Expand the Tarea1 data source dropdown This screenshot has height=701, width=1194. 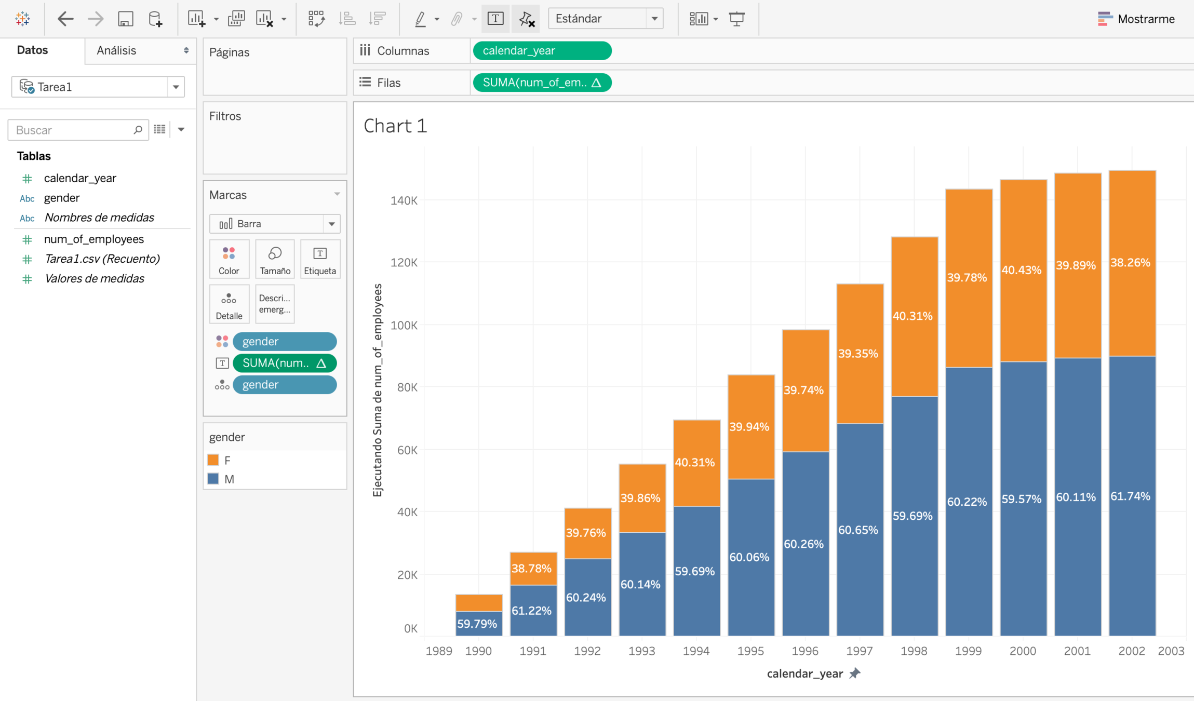pyautogui.click(x=176, y=87)
